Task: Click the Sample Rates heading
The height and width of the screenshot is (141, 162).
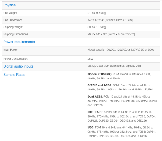Action: pos(14,75)
